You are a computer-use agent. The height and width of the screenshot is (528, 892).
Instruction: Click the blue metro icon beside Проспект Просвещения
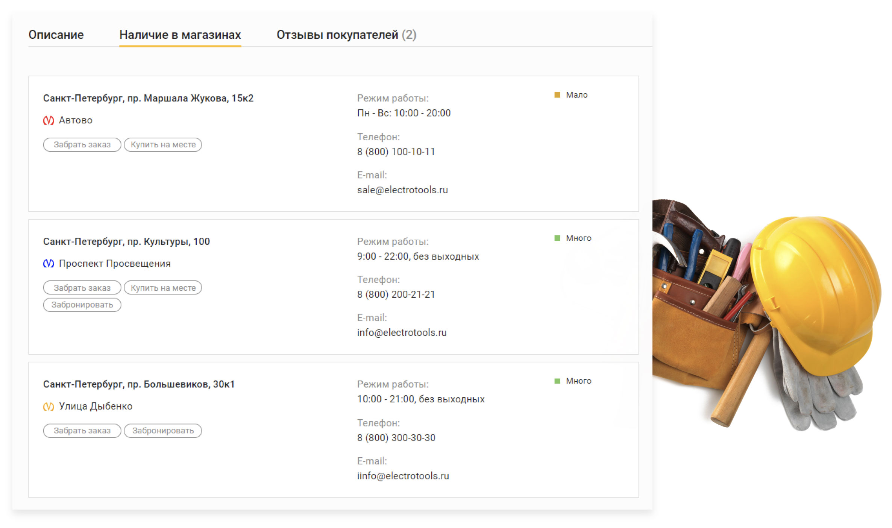pyautogui.click(x=49, y=264)
